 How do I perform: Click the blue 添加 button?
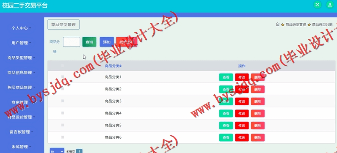pos(107,42)
